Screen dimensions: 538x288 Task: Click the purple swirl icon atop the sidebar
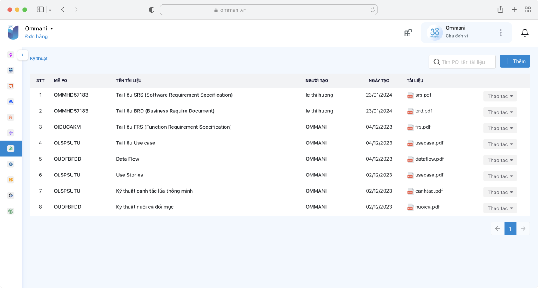click(x=11, y=55)
